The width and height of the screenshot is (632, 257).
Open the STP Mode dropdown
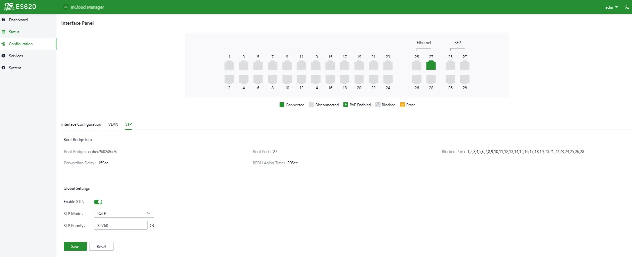click(x=124, y=213)
